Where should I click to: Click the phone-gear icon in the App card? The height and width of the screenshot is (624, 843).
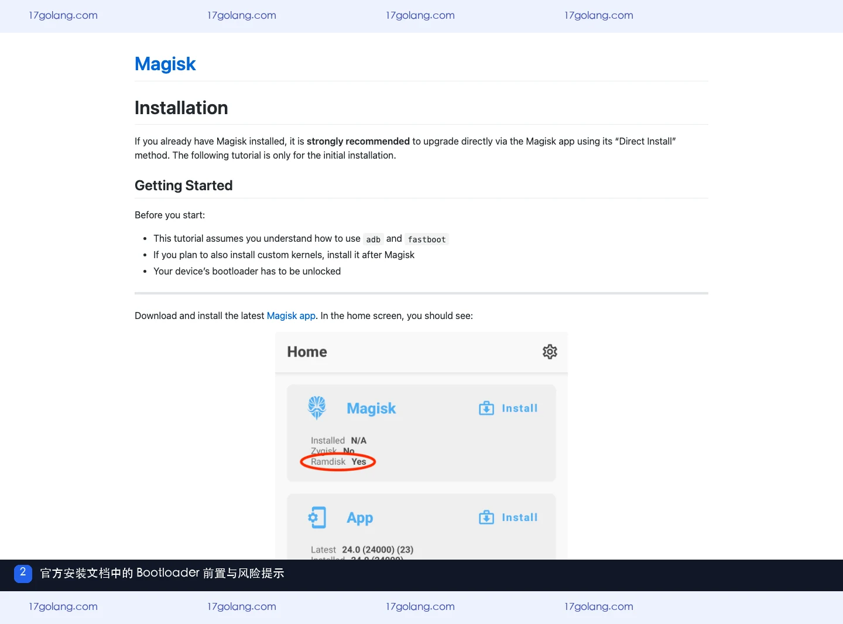[x=317, y=517]
